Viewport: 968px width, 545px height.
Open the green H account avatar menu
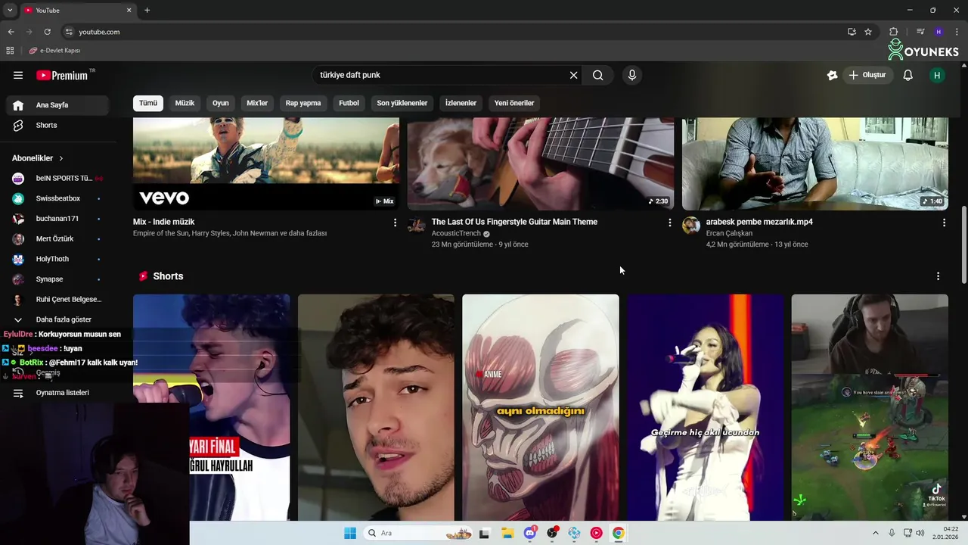click(x=938, y=75)
